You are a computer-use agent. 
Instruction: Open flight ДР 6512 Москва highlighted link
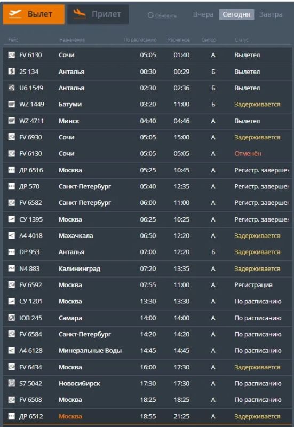70,416
